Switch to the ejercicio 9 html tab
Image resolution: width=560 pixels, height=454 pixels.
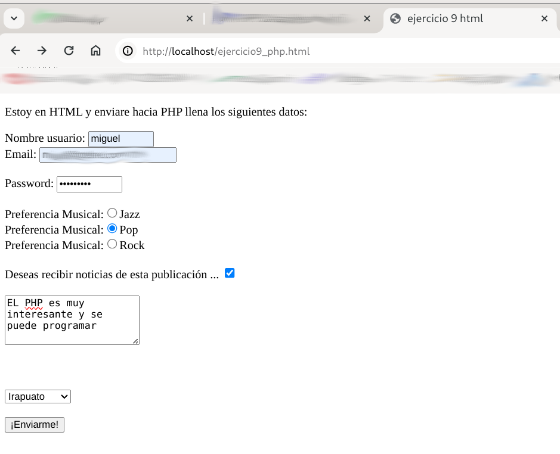[453, 18]
